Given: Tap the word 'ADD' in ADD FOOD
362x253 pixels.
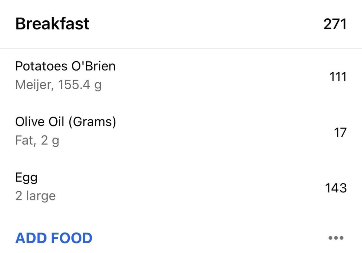Looking at the screenshot, I should tap(31, 238).
